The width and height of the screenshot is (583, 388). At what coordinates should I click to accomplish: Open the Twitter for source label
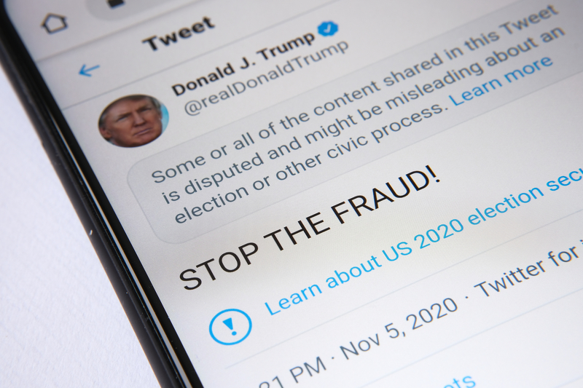[x=528, y=272]
